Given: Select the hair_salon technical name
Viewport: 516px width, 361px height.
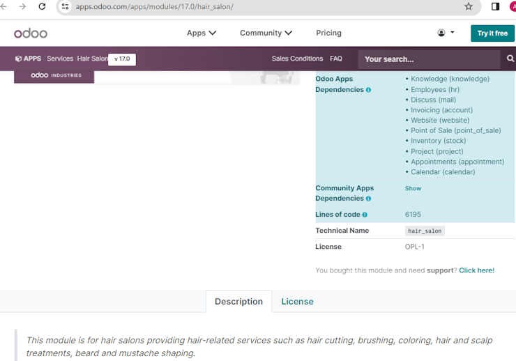Looking at the screenshot, I should pos(425,231).
